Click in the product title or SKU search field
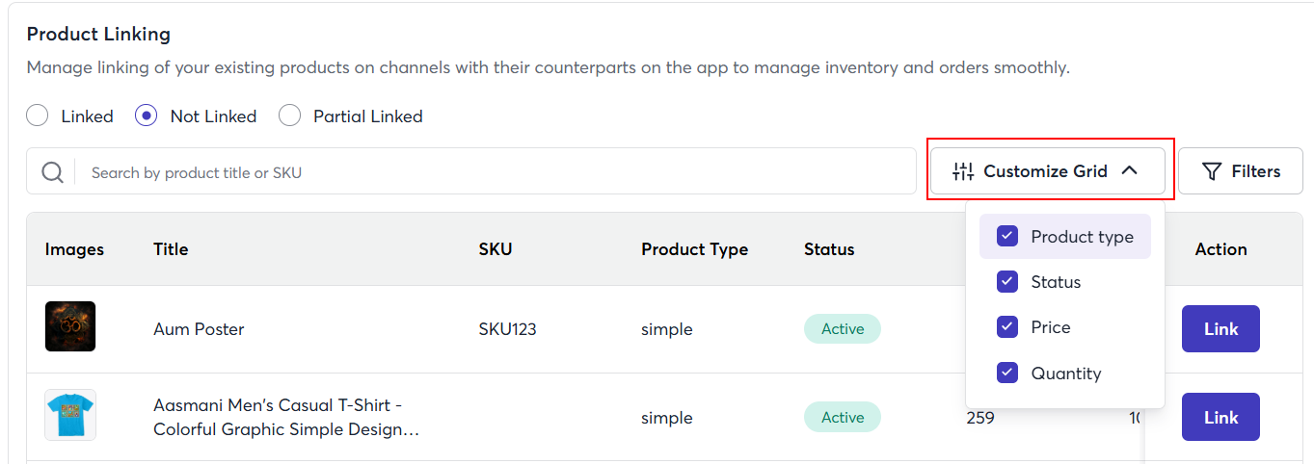 (482, 172)
